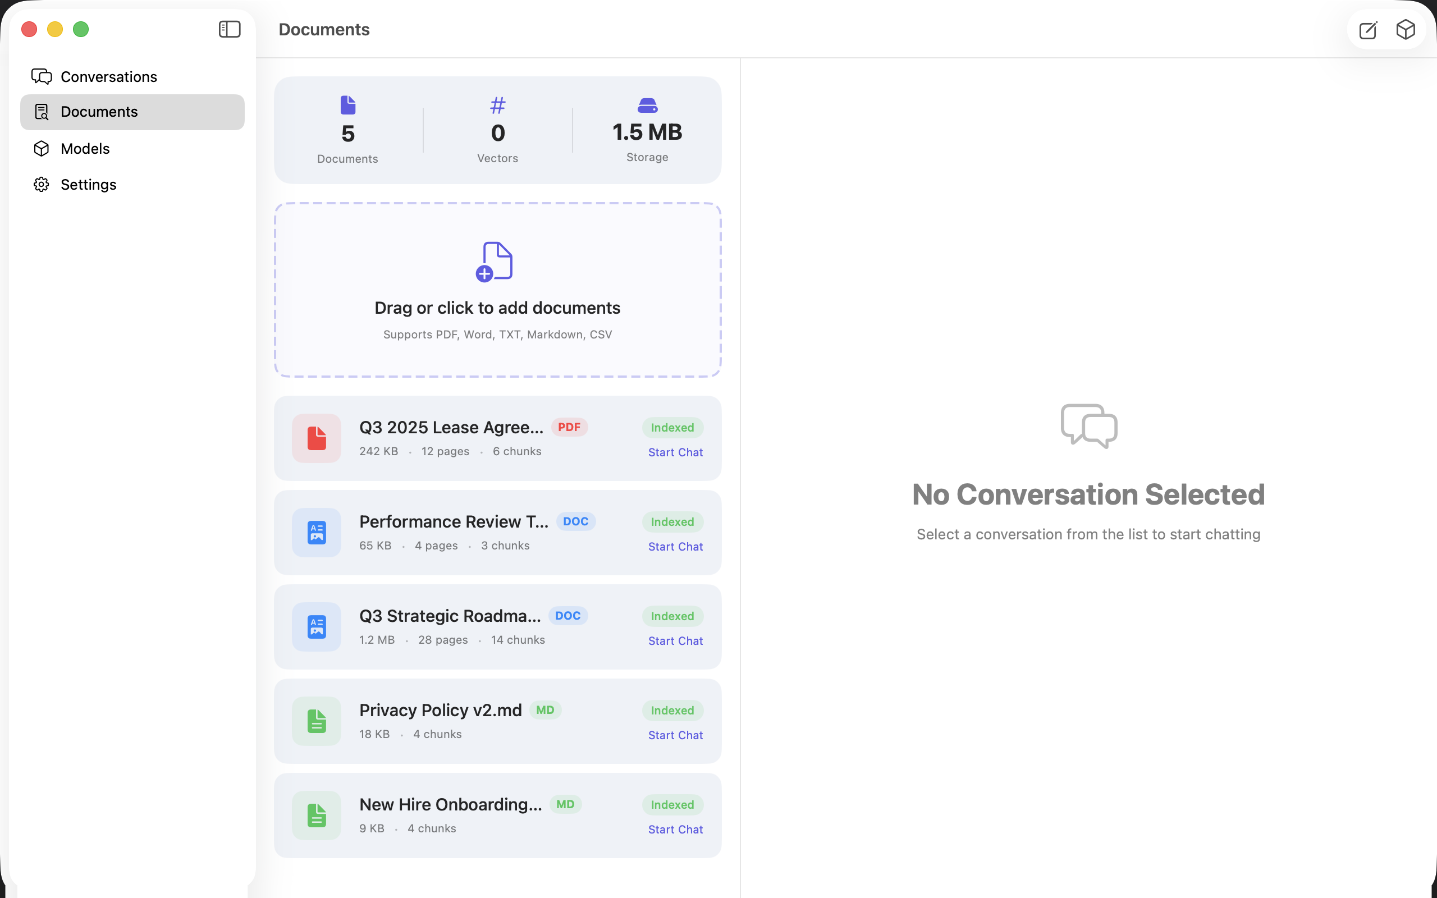This screenshot has height=898, width=1437.
Task: Click '242 KB' size on Lease Agreement
Action: (379, 451)
